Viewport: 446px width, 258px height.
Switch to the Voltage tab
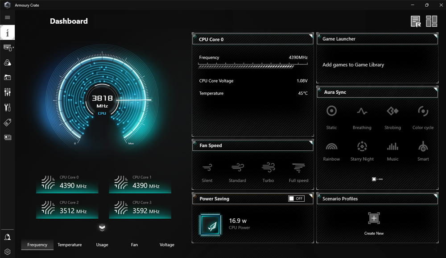167,245
